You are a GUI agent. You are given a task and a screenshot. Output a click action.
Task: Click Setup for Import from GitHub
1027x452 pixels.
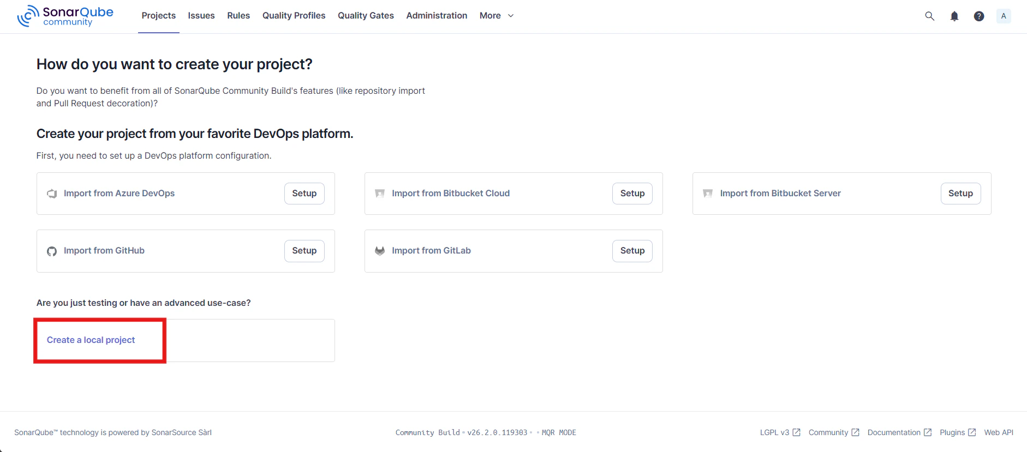pyautogui.click(x=304, y=251)
